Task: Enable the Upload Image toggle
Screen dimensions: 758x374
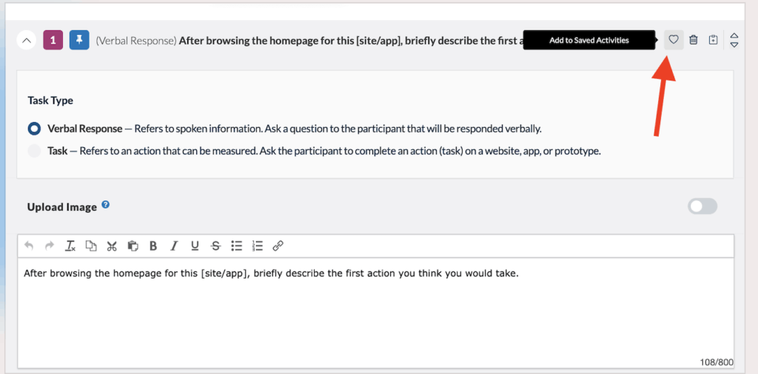Action: (702, 206)
